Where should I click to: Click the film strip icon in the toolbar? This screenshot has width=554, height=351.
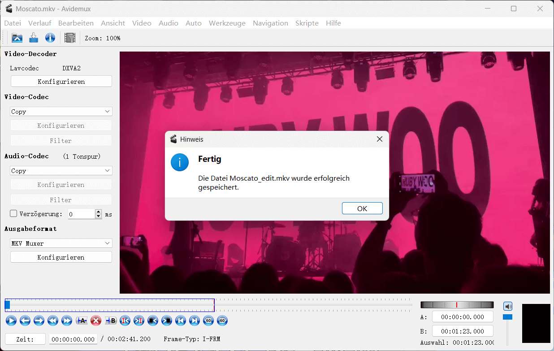pyautogui.click(x=70, y=38)
